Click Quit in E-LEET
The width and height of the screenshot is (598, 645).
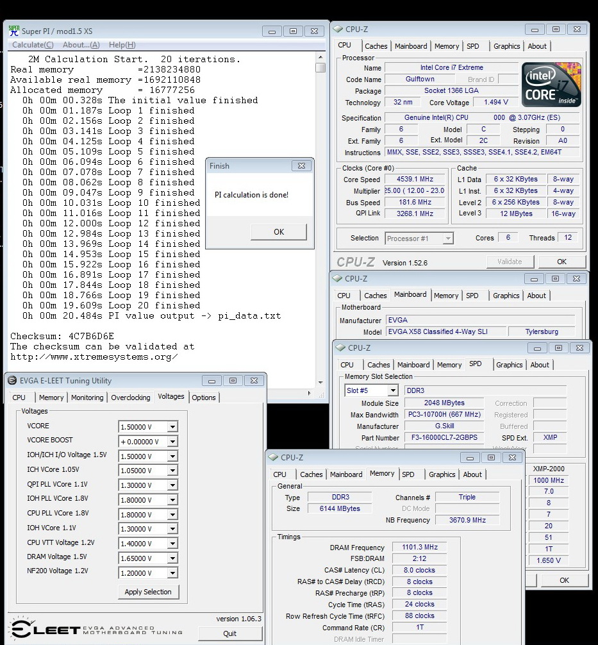click(229, 633)
